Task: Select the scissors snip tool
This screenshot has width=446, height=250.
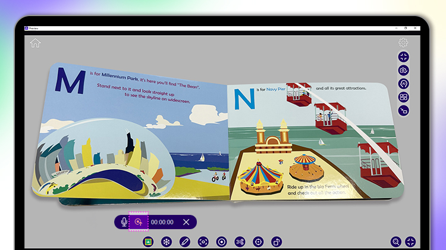Action: [x=240, y=242]
